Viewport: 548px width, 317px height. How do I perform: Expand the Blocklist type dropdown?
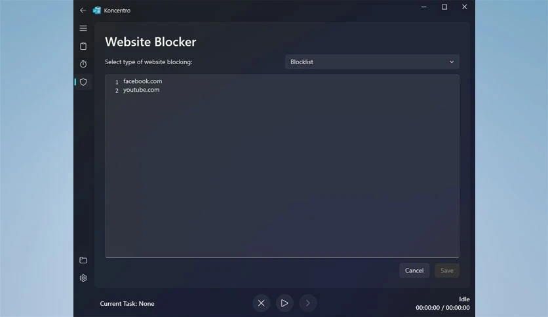[372, 62]
